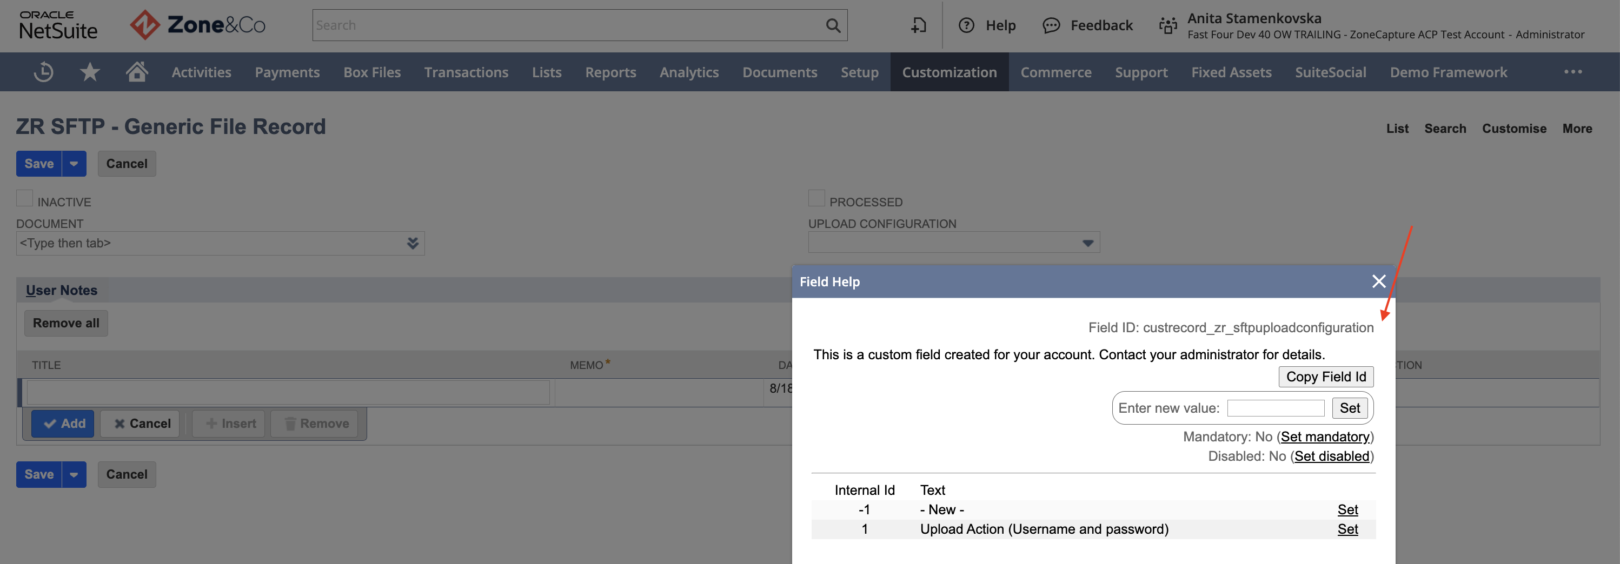Screen dimensions: 1620x564
Task: Open the Shortcuts star icon
Action: click(90, 72)
